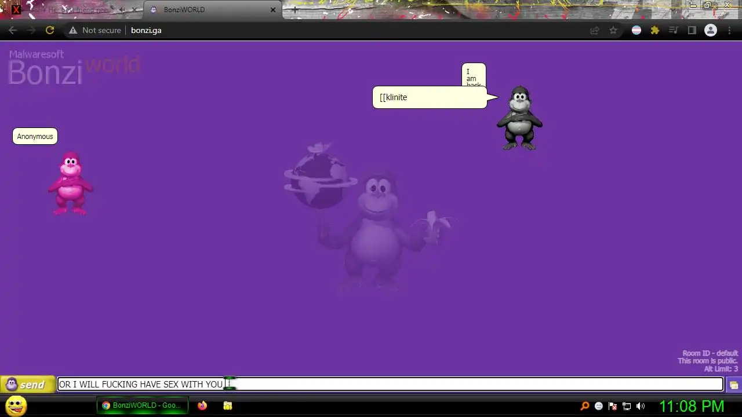The width and height of the screenshot is (742, 417).
Task: Click the gray gorilla Bonzi character
Action: click(519, 118)
